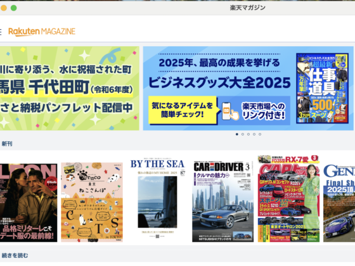Click the Rakuten MAGAZINE logo
This screenshot has width=355, height=266.
click(42, 32)
